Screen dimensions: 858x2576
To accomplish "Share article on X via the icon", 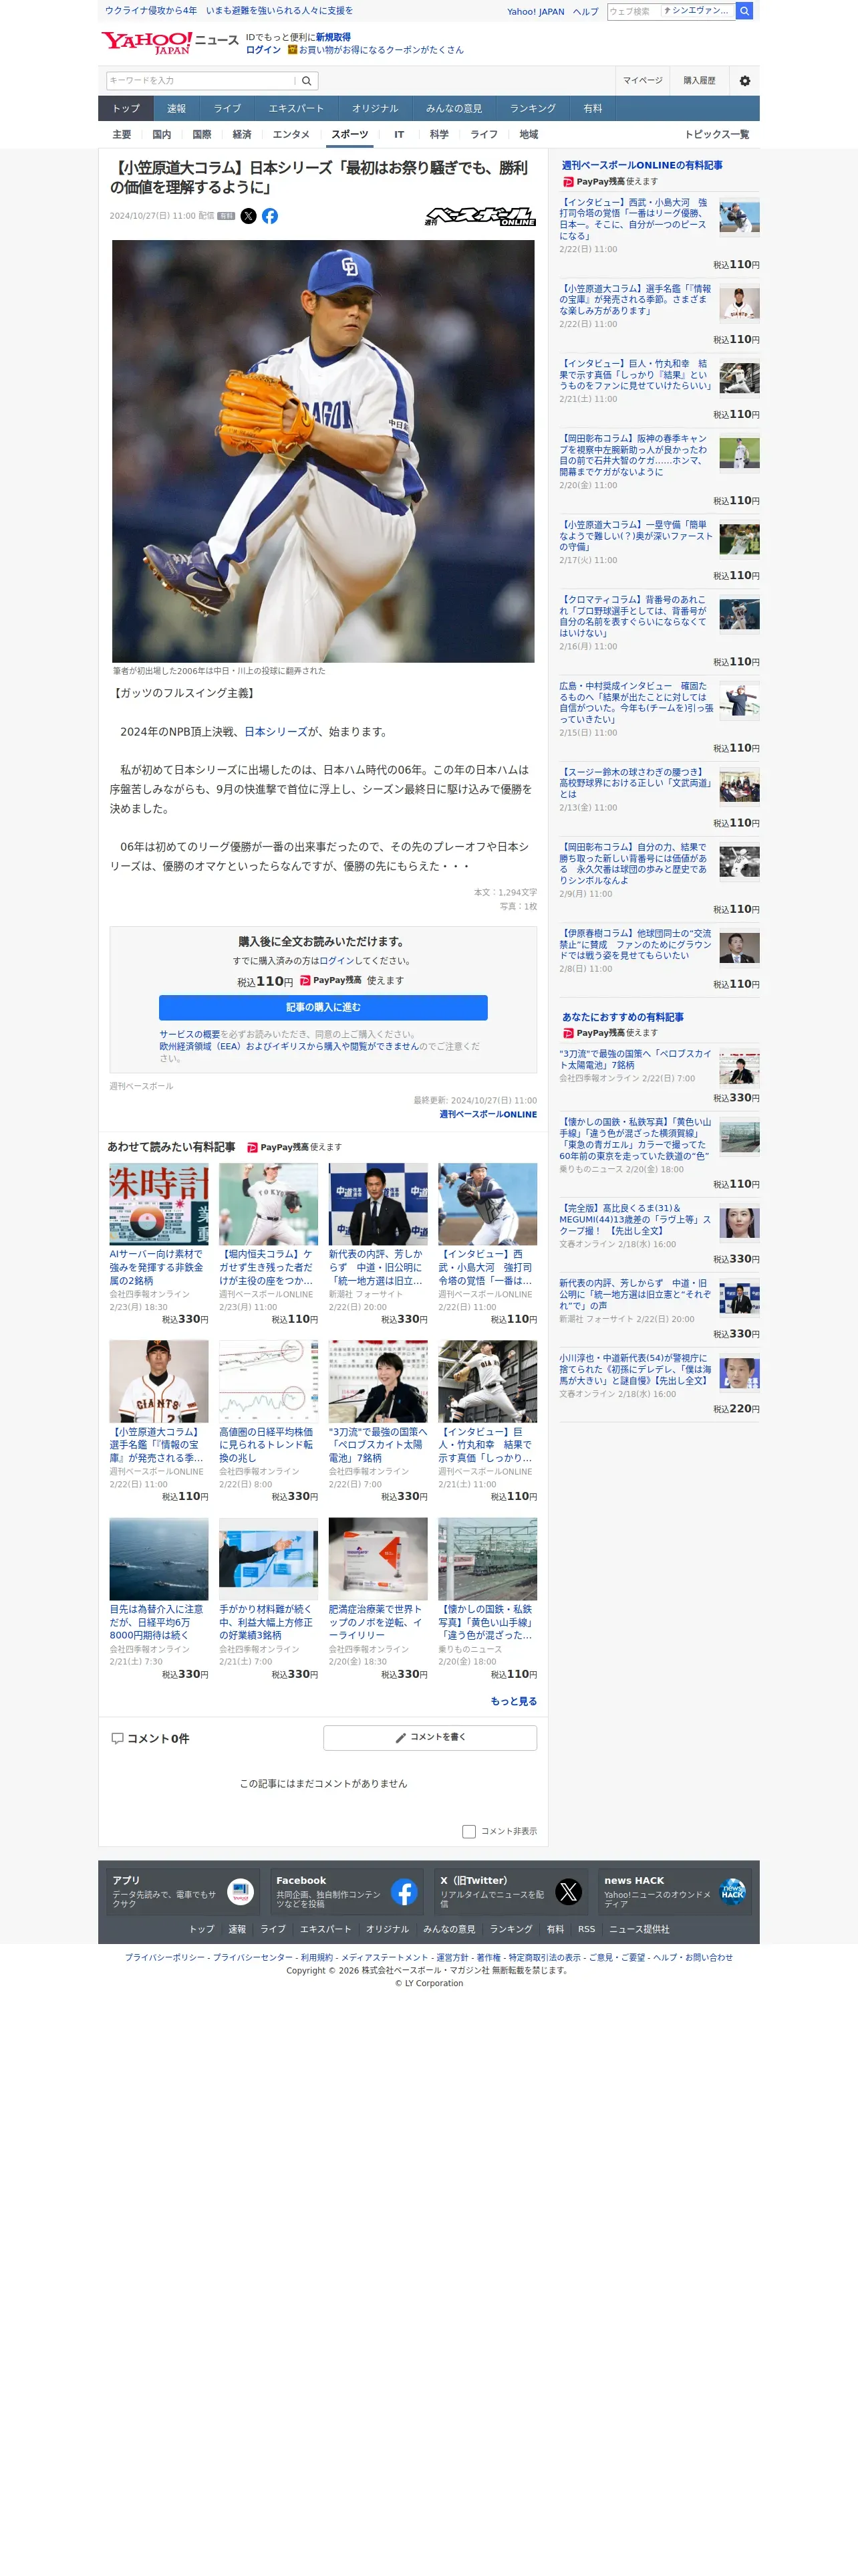I will (249, 216).
